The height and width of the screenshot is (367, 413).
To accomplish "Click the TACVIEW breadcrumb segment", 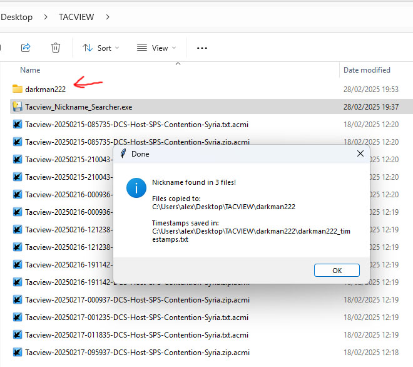I will pyautogui.click(x=77, y=17).
